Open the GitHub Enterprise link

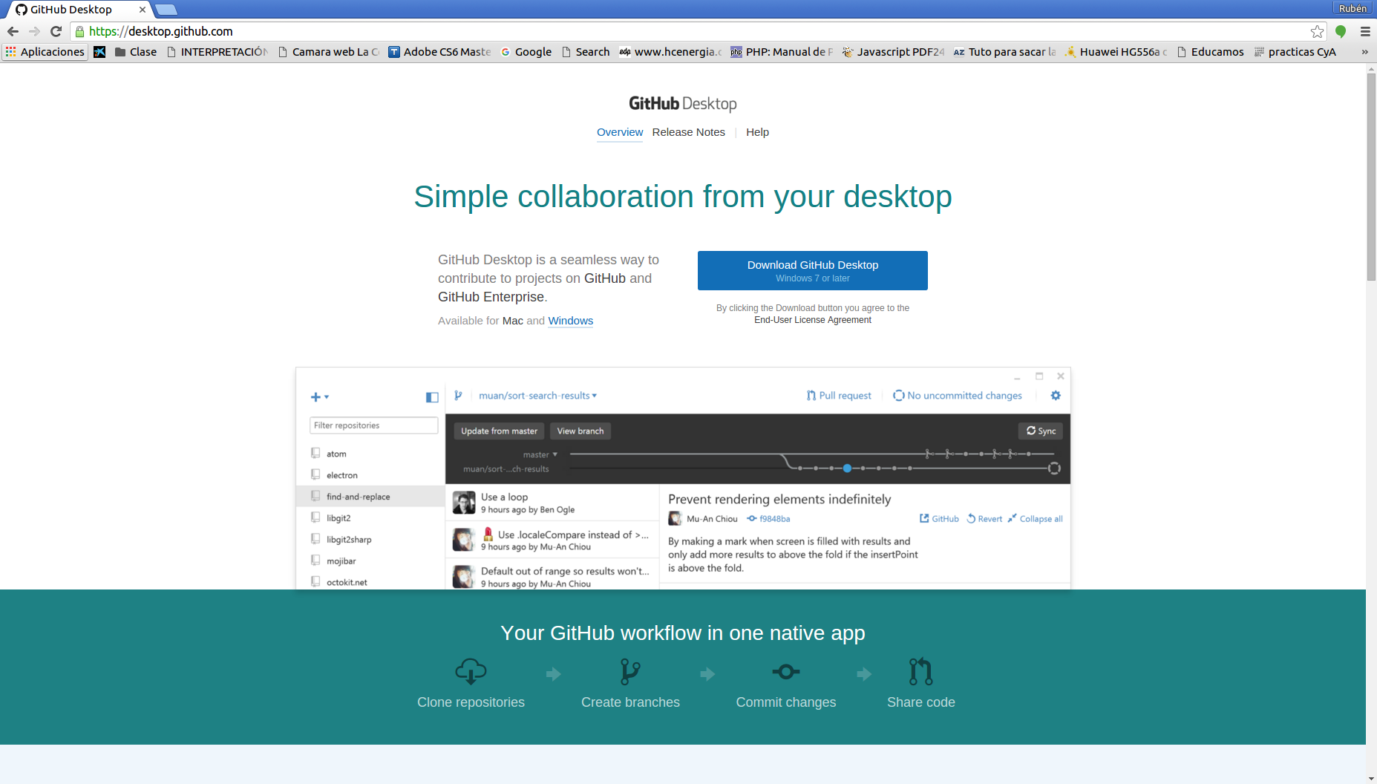[491, 297]
